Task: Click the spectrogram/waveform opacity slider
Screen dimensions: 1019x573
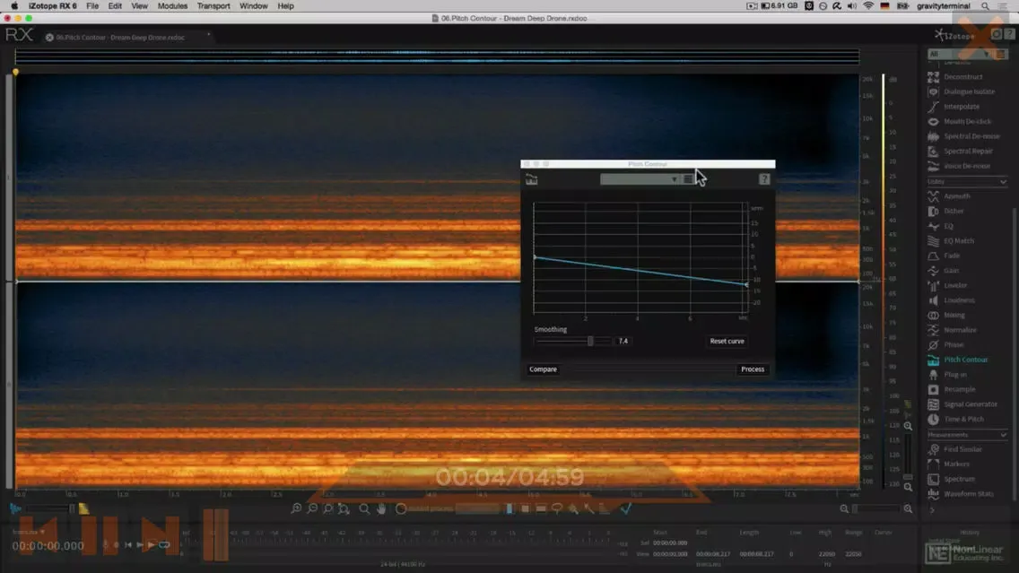Action: pos(52,508)
